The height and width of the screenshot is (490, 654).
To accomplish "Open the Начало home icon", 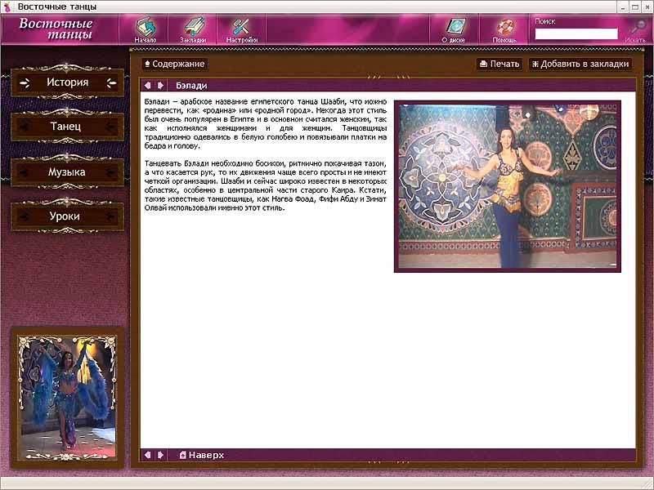I will [146, 29].
